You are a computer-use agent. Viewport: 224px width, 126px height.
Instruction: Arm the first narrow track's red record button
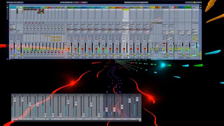click(24, 52)
